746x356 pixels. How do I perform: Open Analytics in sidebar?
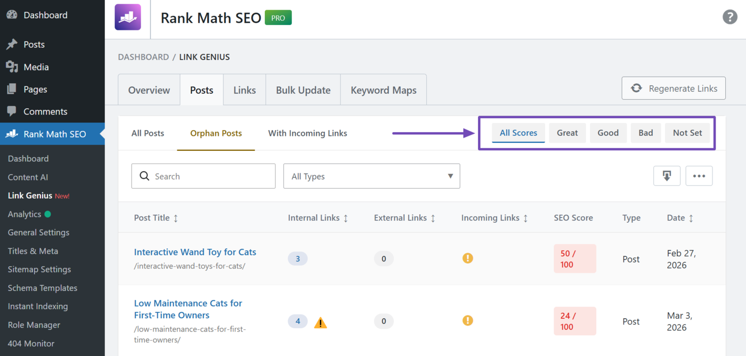point(25,214)
